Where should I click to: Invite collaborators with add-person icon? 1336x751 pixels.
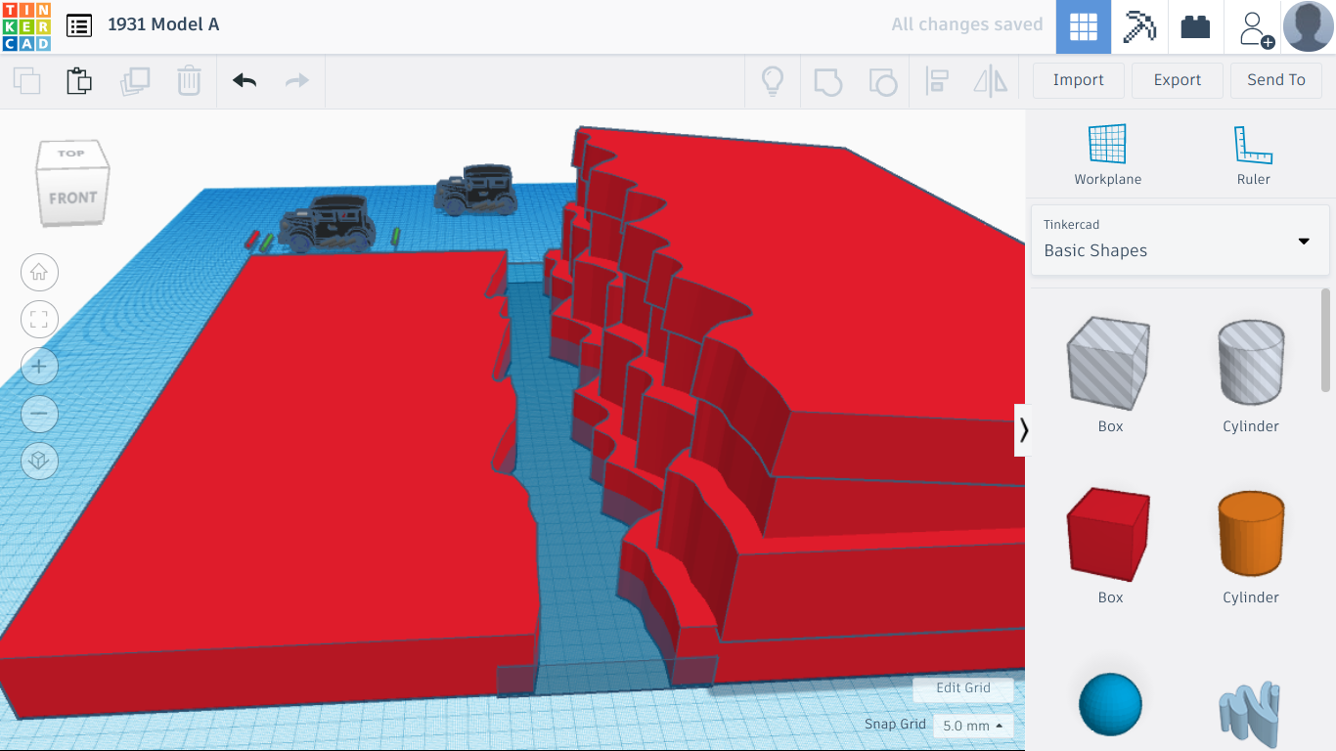click(1255, 27)
